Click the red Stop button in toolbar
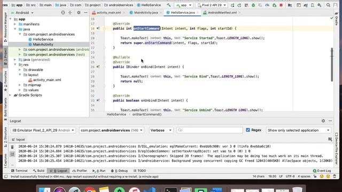This screenshot has height=192, width=342. [x=281, y=5]
